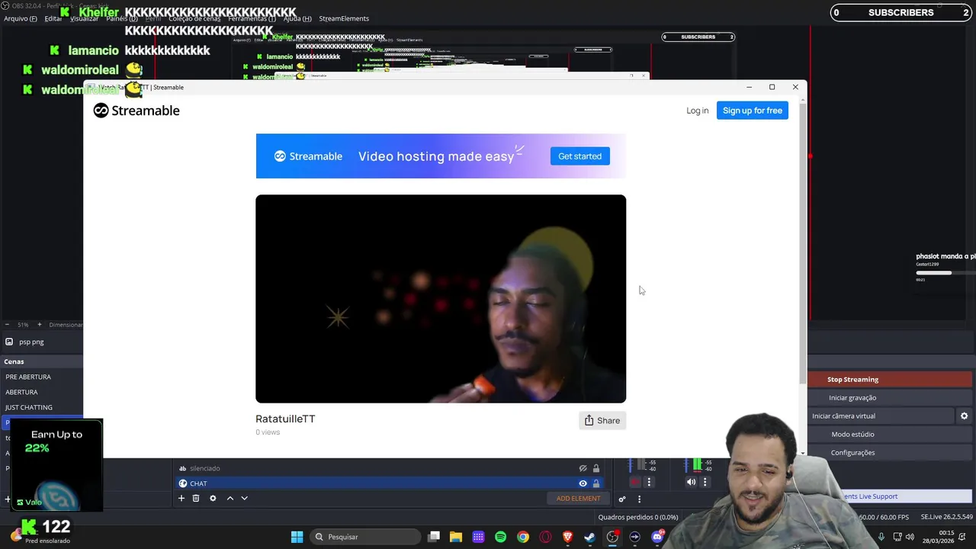
Task: Add a new source with plus icon
Action: [181, 498]
